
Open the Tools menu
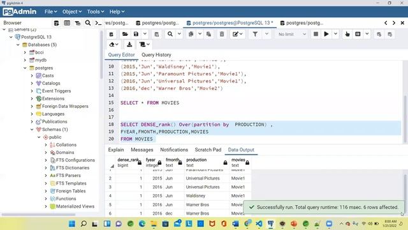tap(96, 11)
